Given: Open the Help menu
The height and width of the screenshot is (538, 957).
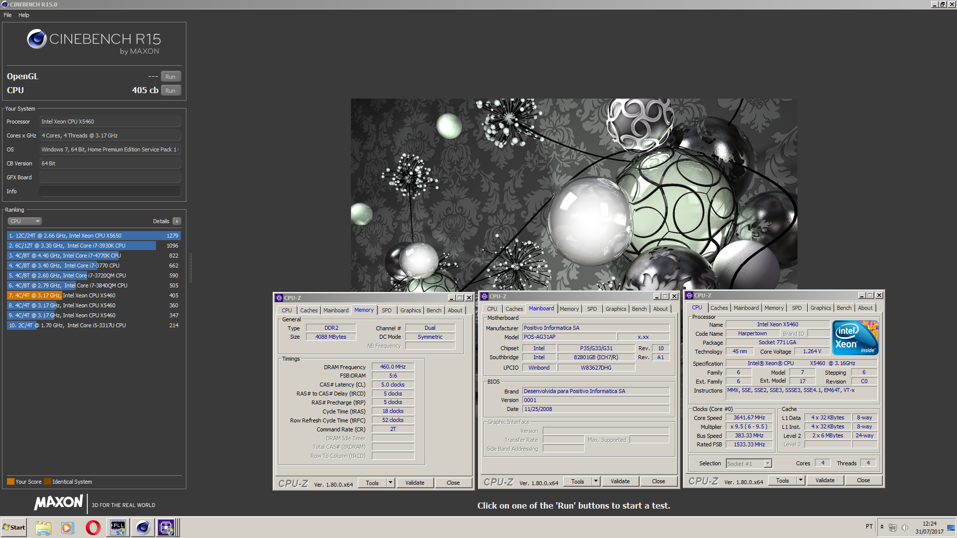Looking at the screenshot, I should [24, 15].
